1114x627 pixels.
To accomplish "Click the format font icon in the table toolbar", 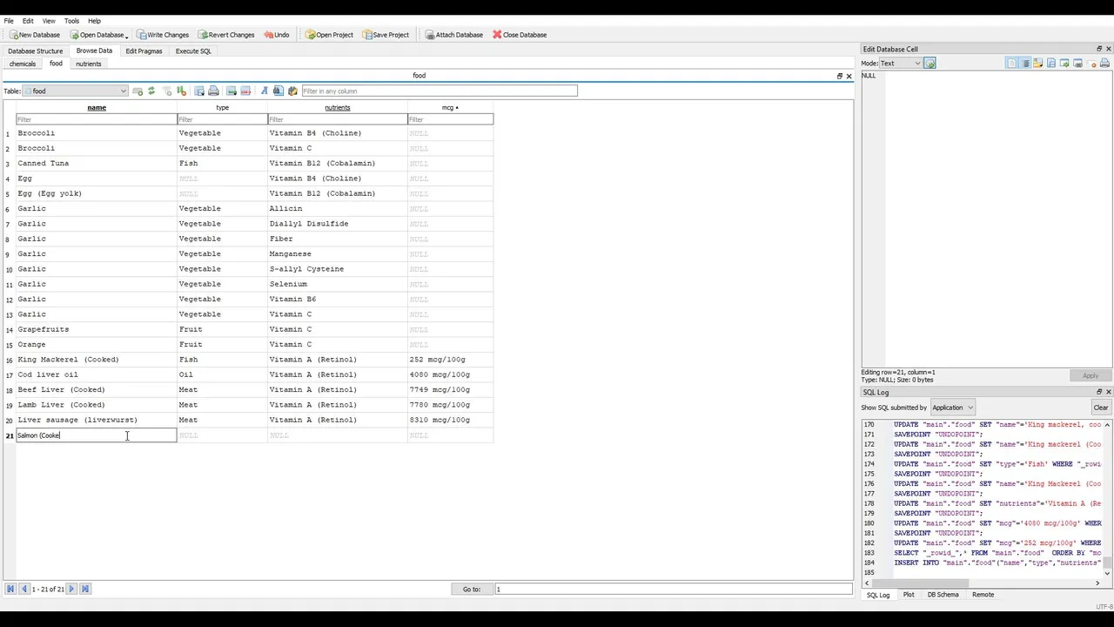I will 264,91.
